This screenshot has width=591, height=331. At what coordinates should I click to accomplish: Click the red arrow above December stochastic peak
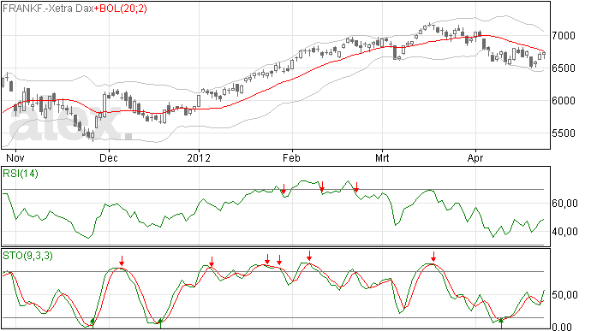(122, 261)
